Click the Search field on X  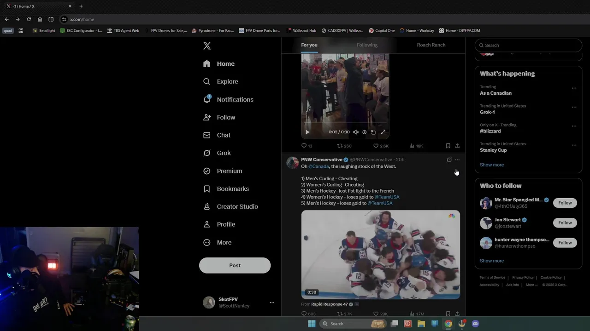(x=528, y=45)
